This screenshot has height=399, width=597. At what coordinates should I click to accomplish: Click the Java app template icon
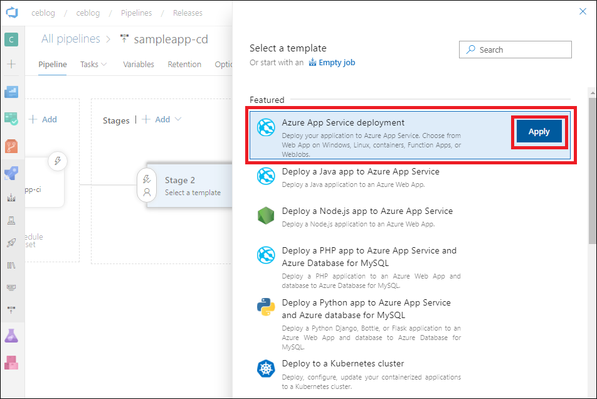tap(266, 176)
